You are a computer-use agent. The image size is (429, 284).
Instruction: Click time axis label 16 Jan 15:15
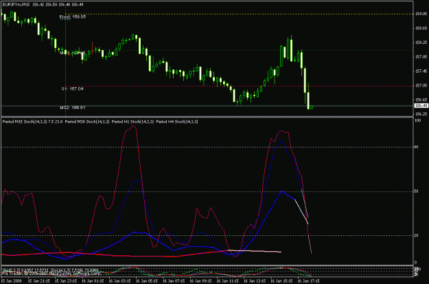coord(281,281)
